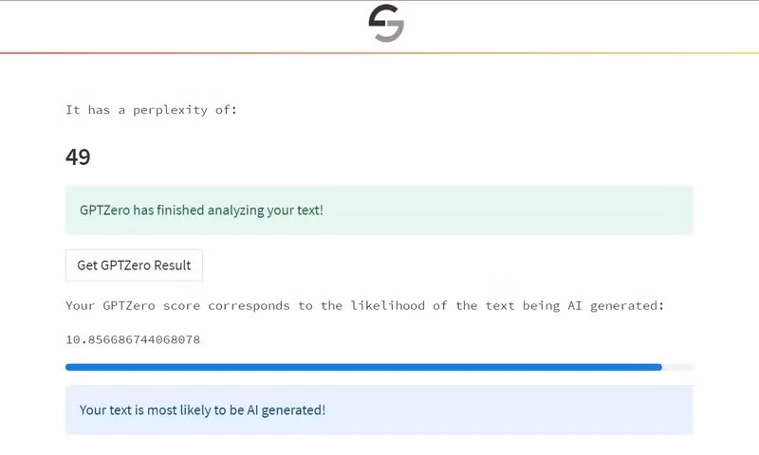Click the unfilled gray end of progress bar
The width and height of the screenshot is (759, 455).
point(677,368)
